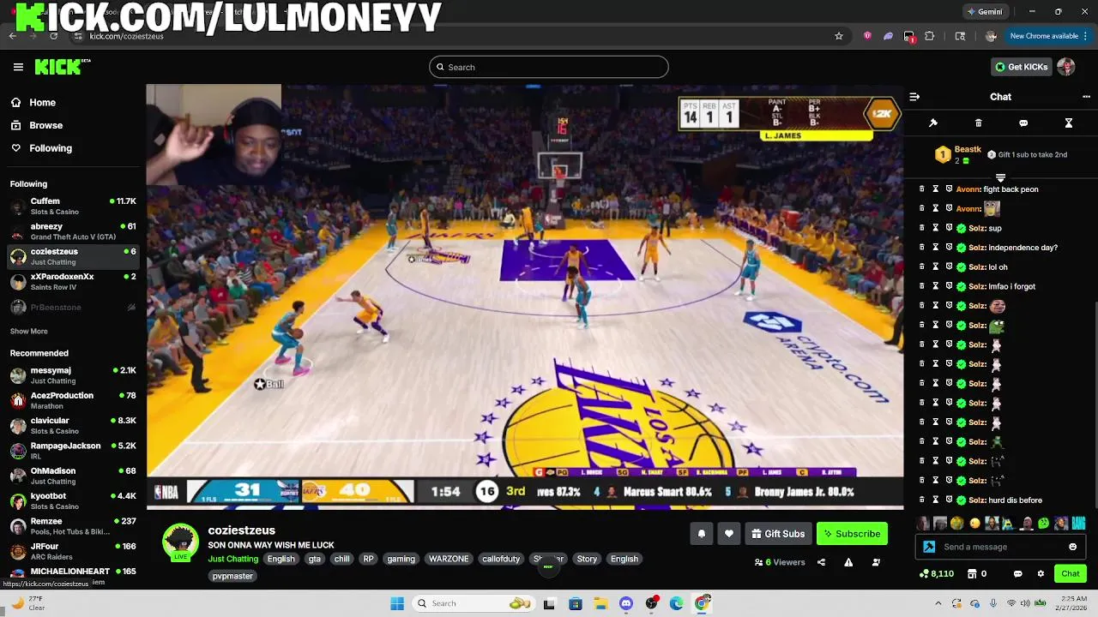Delete the 'fight back peon' message with its trash icon
The height and width of the screenshot is (617, 1098).
pyautogui.click(x=922, y=189)
